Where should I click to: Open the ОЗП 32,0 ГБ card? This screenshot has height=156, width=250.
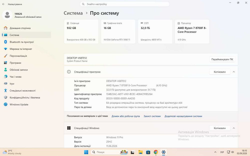[x=155, y=31]
